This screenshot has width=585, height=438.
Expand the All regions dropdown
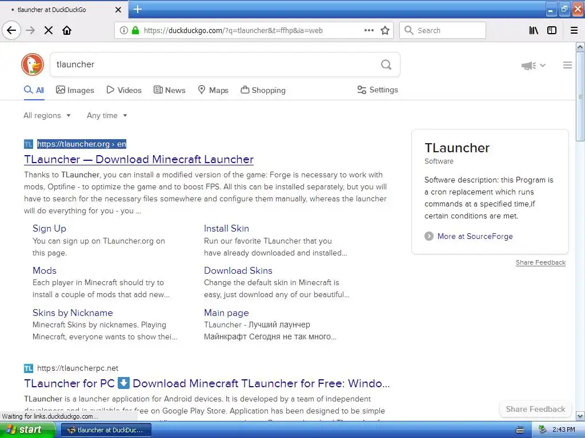47,115
